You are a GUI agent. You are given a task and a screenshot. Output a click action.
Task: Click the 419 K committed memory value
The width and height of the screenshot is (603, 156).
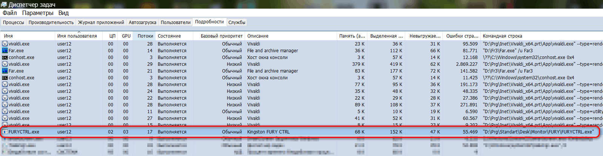[x=396, y=64]
